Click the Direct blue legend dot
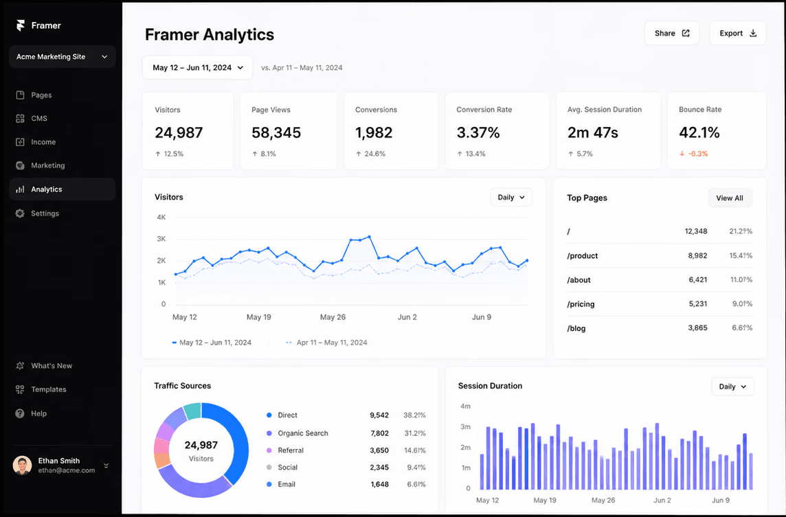This screenshot has width=786, height=517. pos(269,415)
